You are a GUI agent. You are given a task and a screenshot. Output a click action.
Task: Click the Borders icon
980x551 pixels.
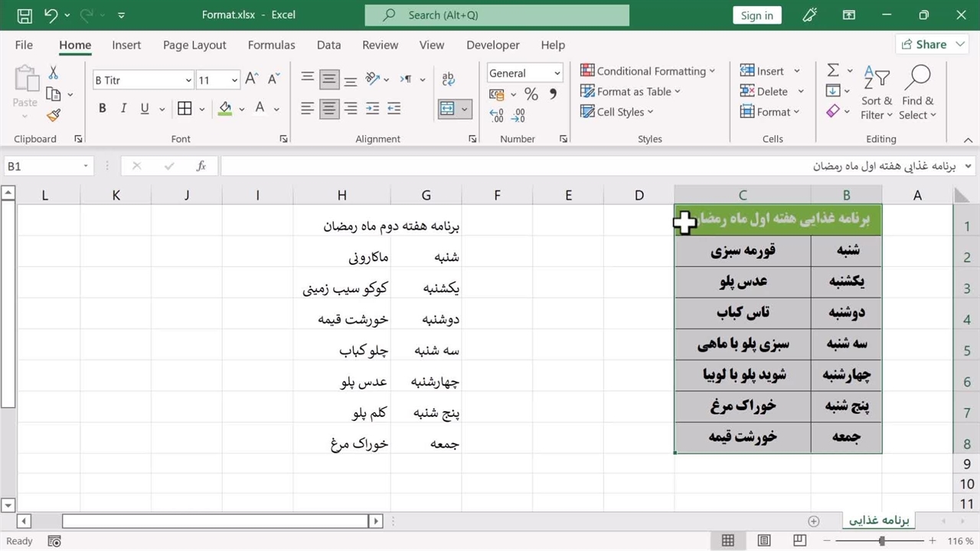click(x=185, y=109)
